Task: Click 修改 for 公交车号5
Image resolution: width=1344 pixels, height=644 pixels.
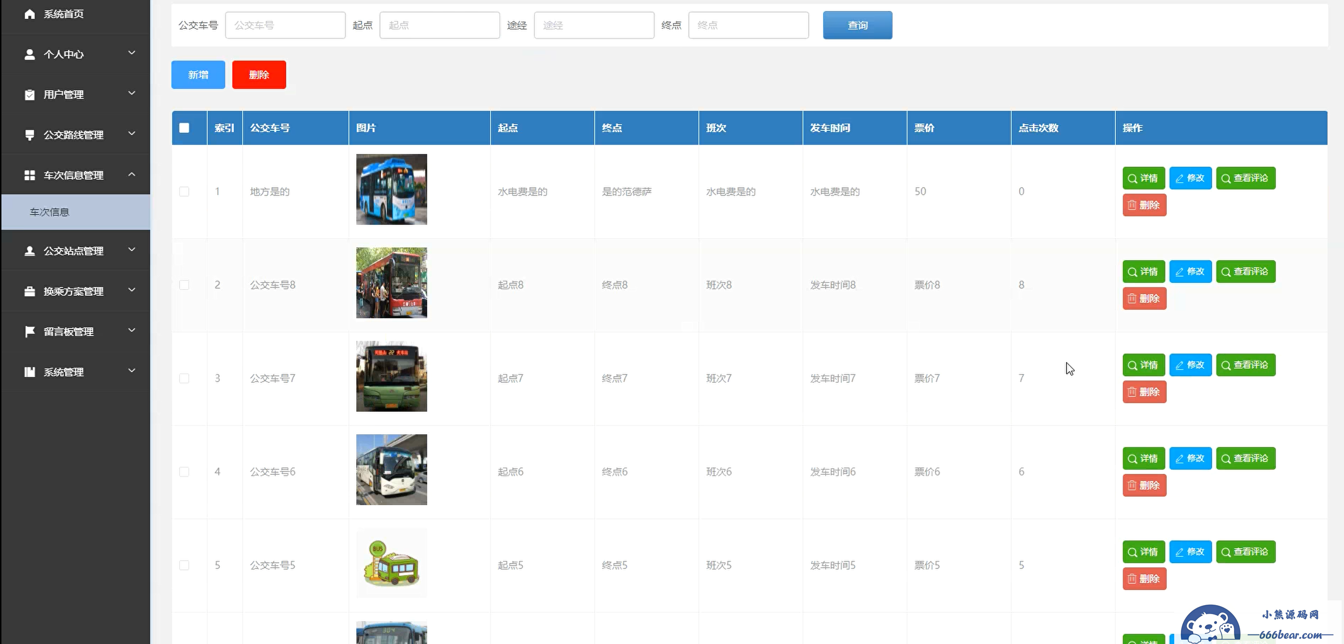Action: tap(1190, 552)
